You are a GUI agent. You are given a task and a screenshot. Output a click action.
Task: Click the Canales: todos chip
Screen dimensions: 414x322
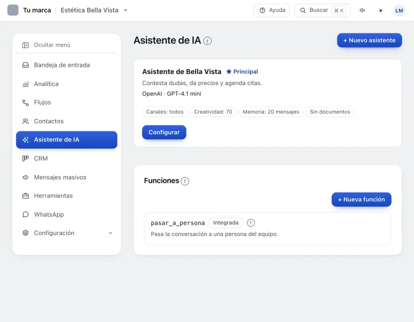click(x=165, y=112)
